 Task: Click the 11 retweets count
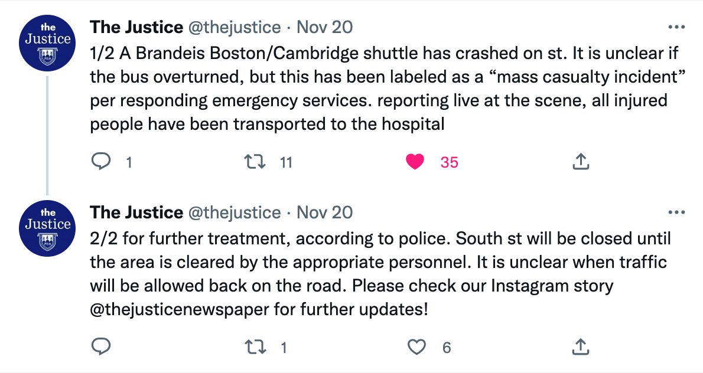tap(286, 162)
